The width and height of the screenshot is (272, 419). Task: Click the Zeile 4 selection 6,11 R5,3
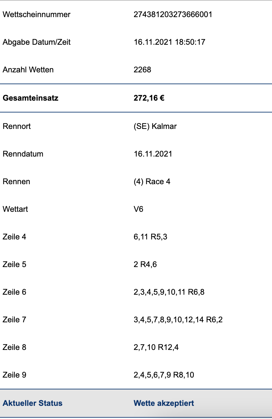tap(150, 237)
